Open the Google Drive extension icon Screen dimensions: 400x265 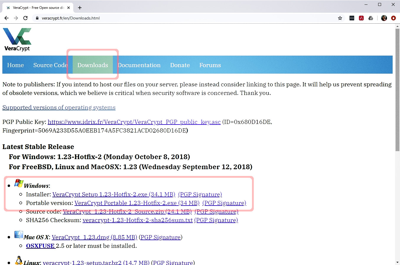pyautogui.click(x=370, y=18)
